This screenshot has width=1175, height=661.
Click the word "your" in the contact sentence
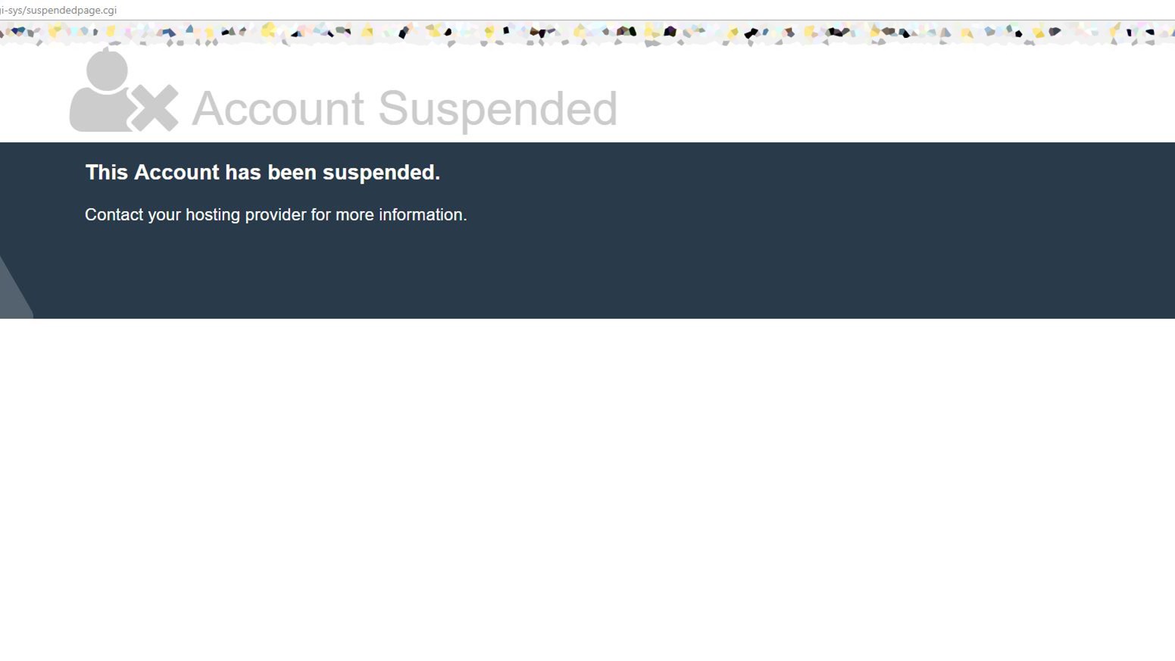coord(164,216)
